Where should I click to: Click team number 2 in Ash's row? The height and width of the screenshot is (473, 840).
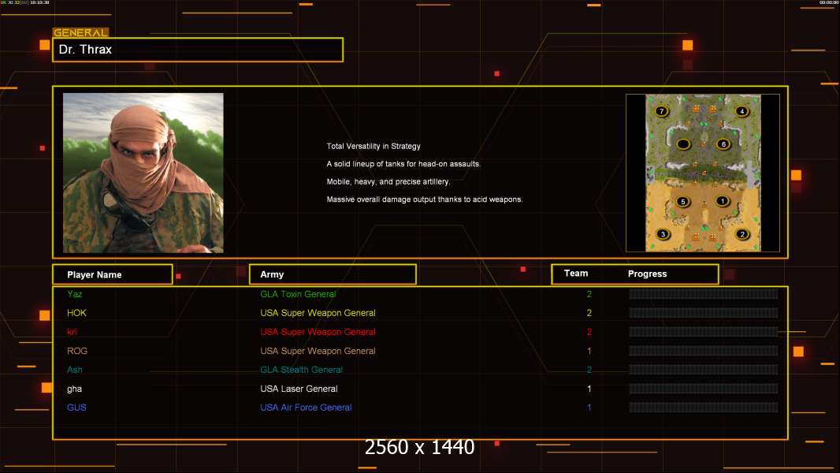[x=589, y=370]
